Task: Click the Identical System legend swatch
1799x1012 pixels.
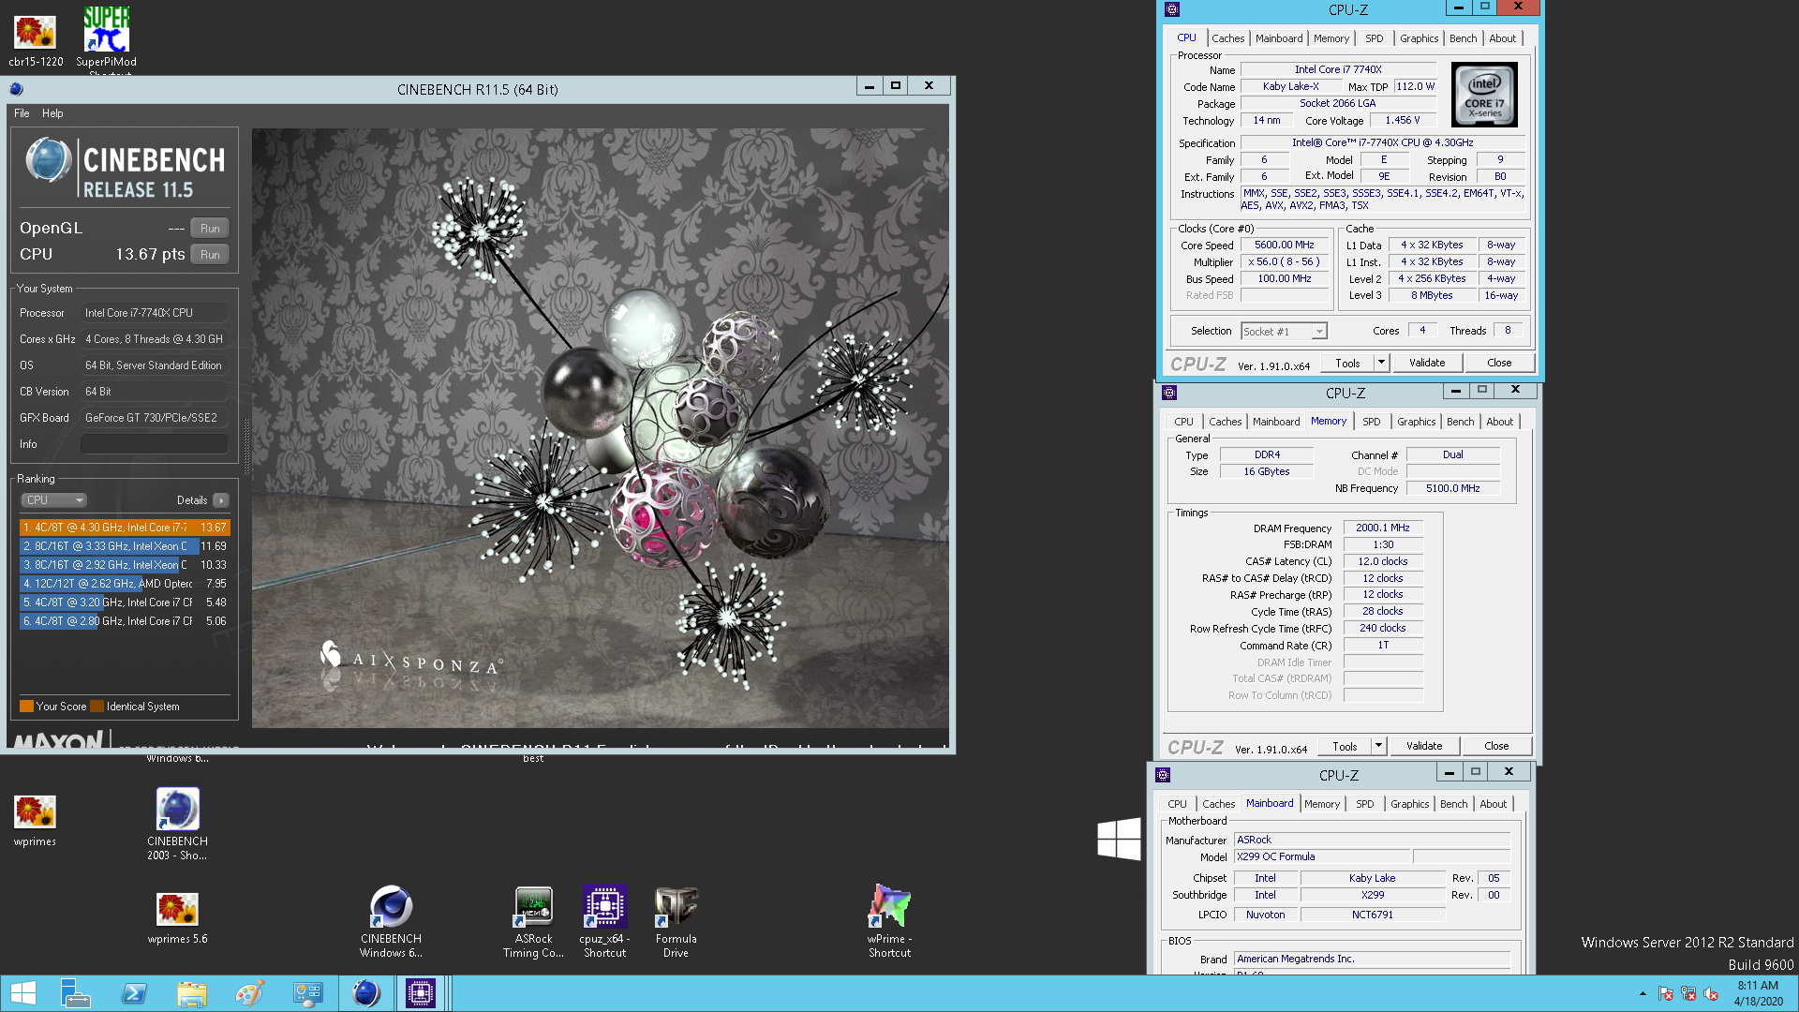Action: [x=97, y=707]
